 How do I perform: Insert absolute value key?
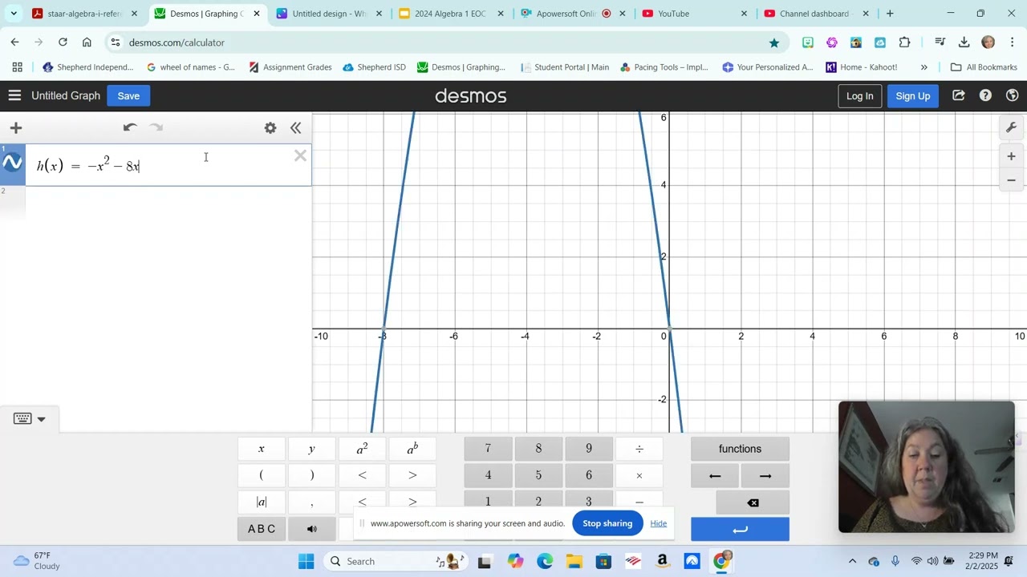pyautogui.click(x=262, y=502)
